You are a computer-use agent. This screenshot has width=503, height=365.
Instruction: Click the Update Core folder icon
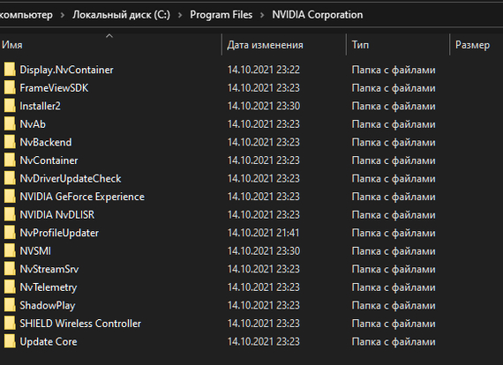click(x=10, y=341)
